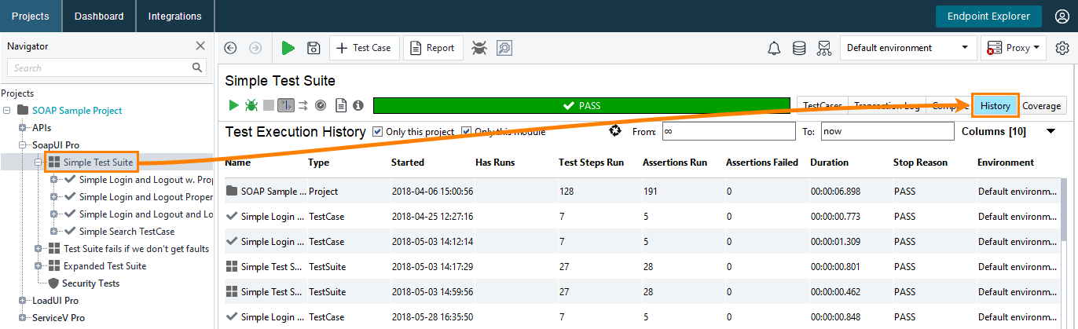The image size is (1078, 329).
Task: Collapse the Simple Test Suite node
Action: [x=38, y=163]
